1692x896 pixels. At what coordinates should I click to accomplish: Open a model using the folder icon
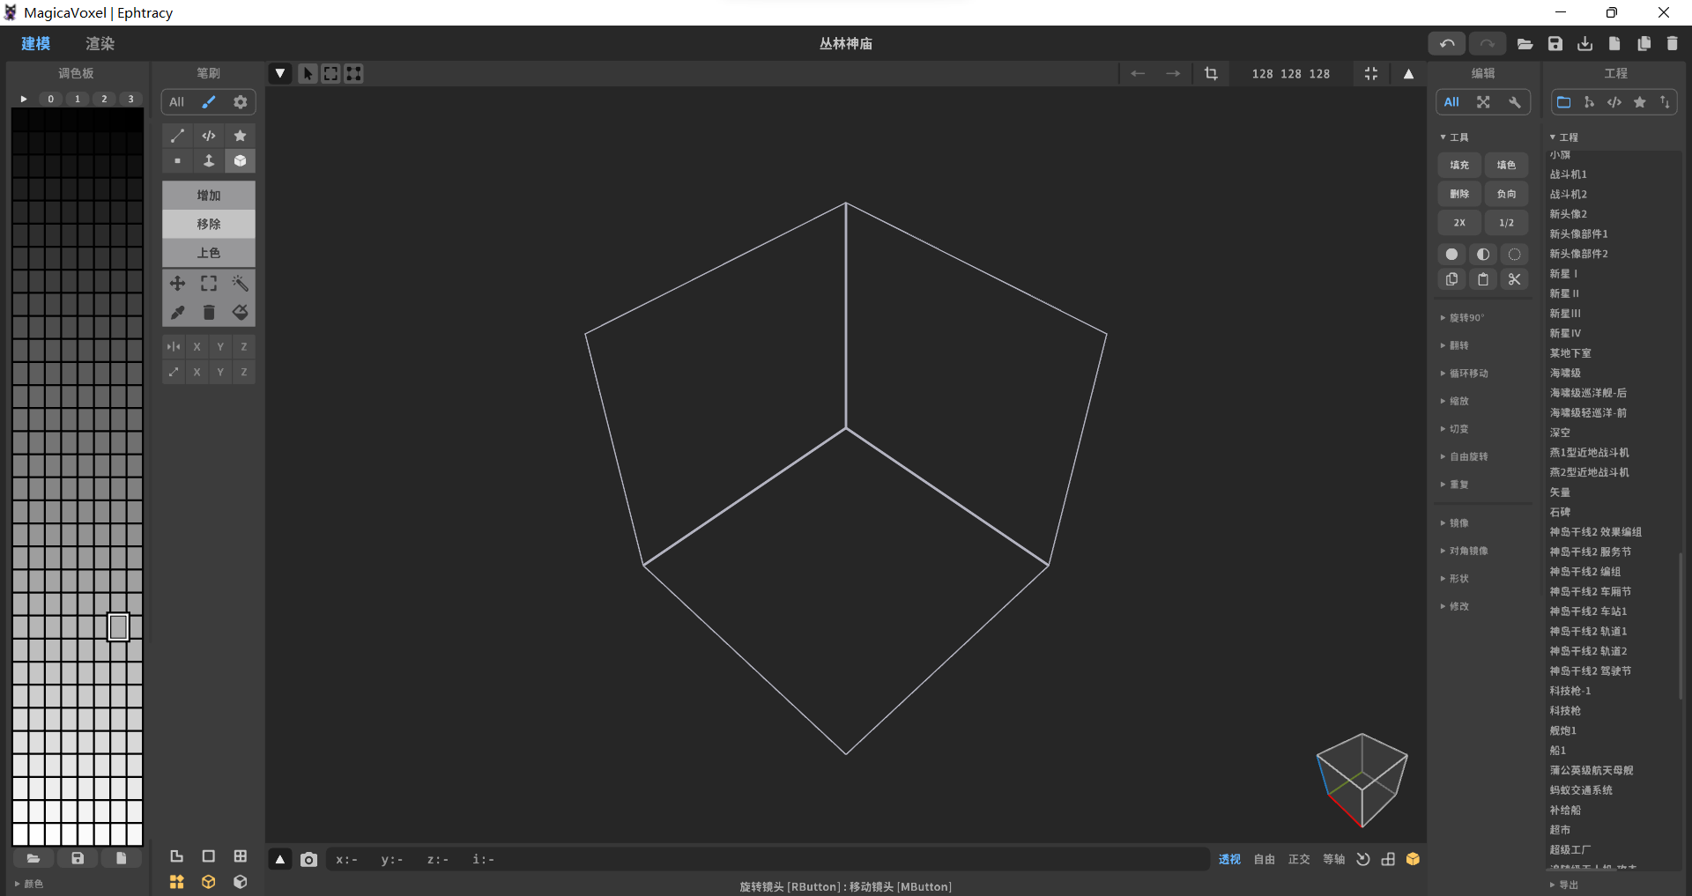pos(1525,43)
